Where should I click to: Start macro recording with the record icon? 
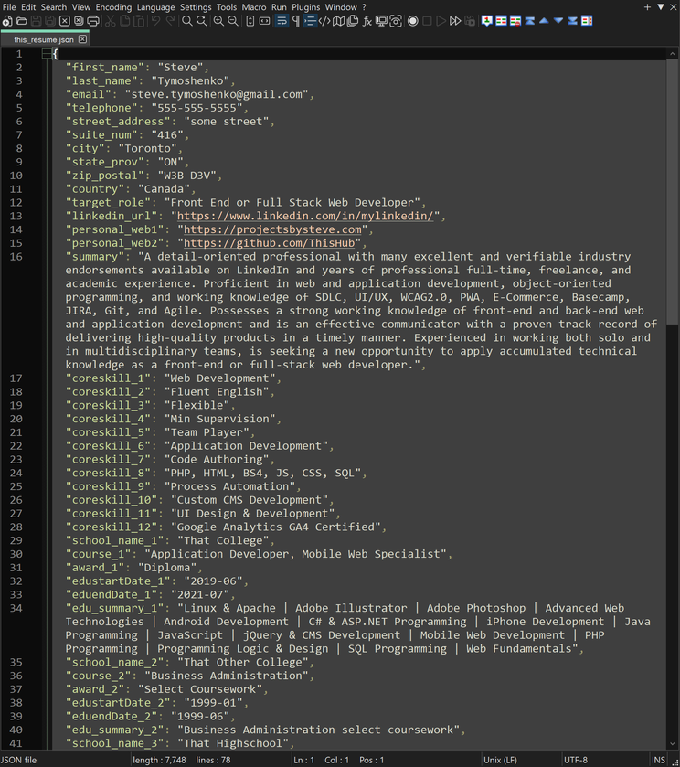coord(413,21)
